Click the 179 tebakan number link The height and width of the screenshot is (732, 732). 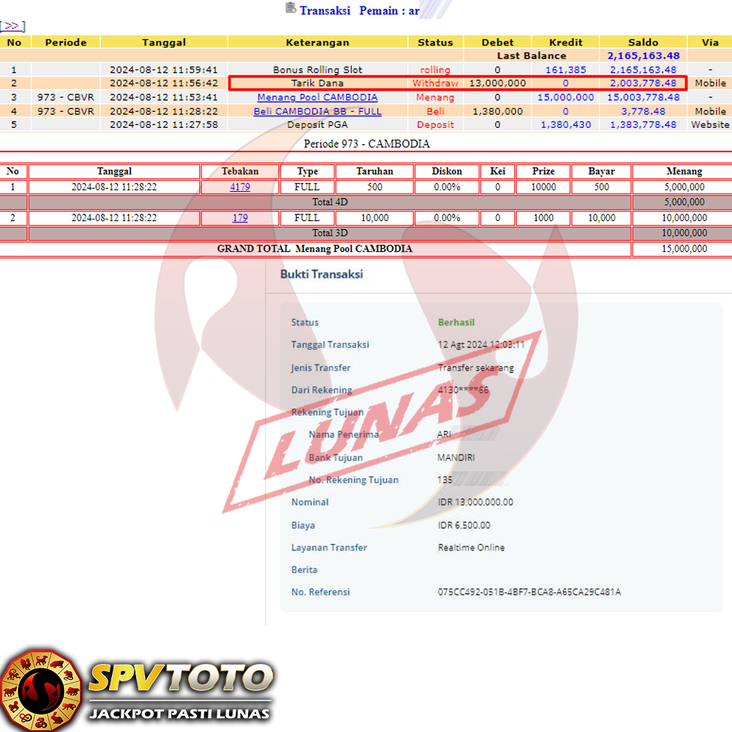(240, 218)
